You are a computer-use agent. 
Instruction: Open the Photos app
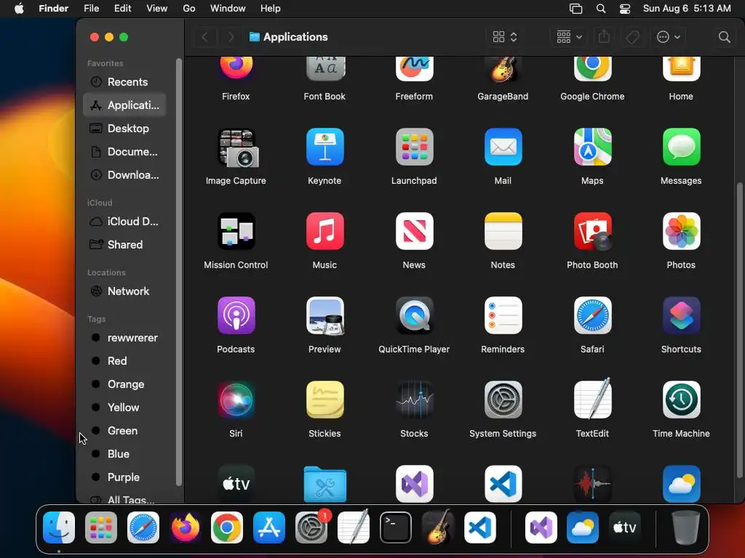681,231
